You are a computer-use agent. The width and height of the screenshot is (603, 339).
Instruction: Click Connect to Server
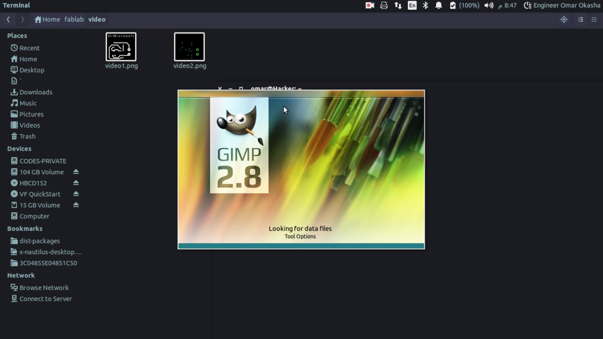[42, 298]
